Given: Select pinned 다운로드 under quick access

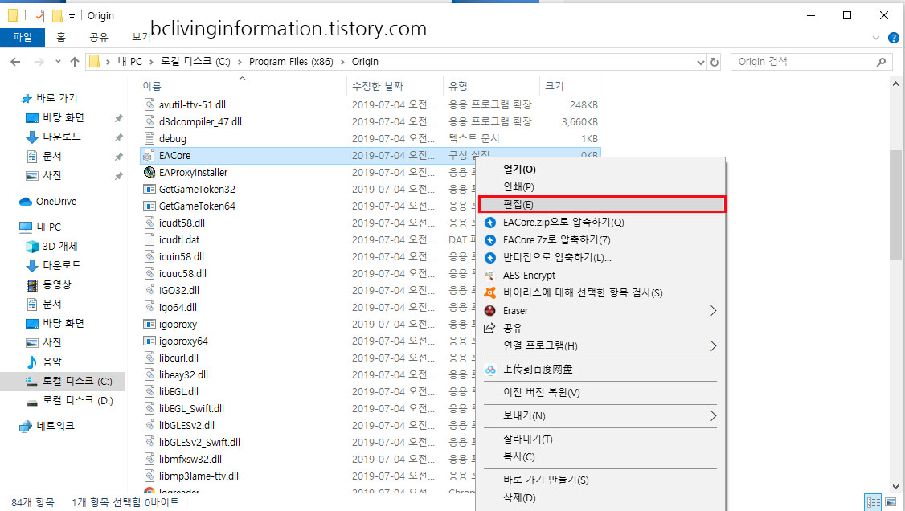Looking at the screenshot, I should [x=61, y=137].
